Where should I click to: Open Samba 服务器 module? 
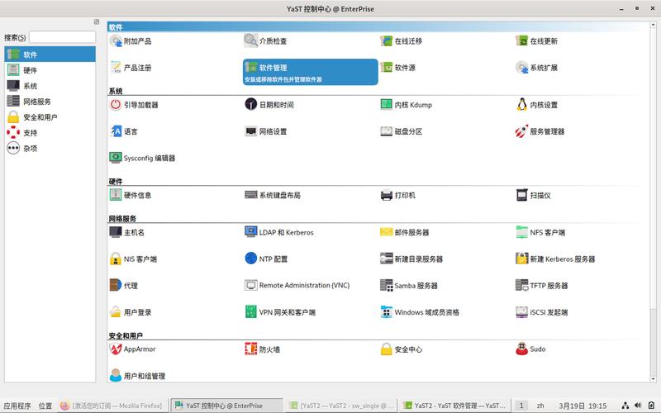(409, 285)
